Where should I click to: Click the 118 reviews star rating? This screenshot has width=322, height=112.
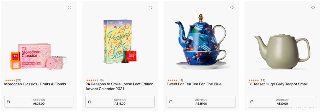point(95,80)
